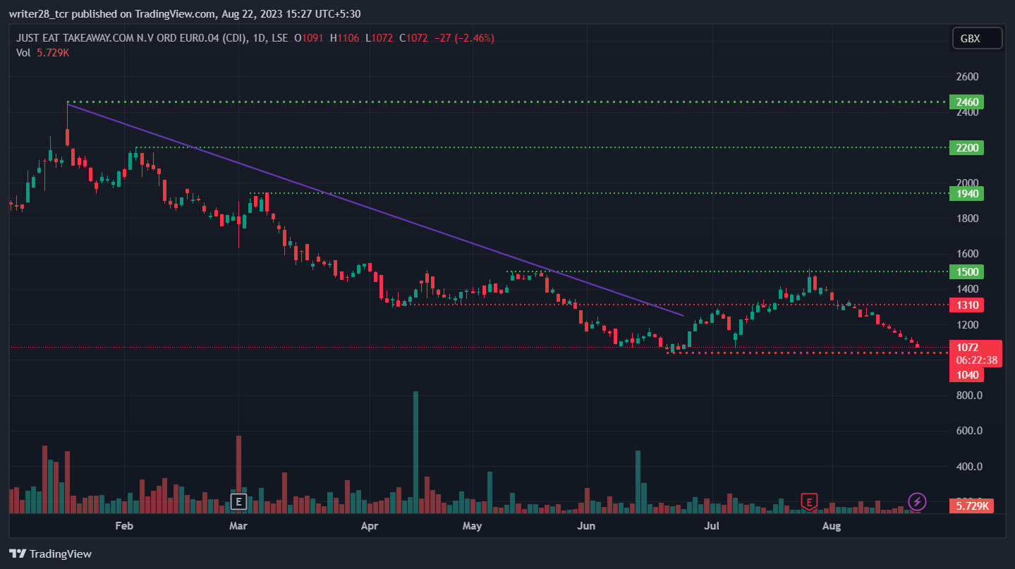This screenshot has width=1015, height=569.
Task: Click the TradingView logo at the bottom
Action: click(50, 553)
